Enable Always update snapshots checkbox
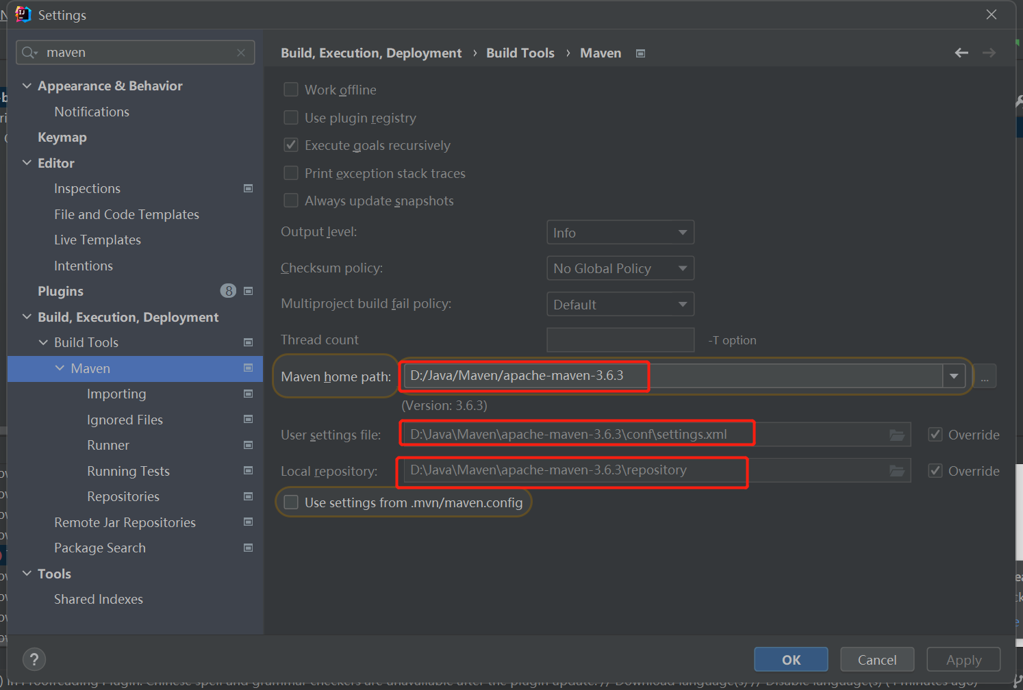Screen dimensions: 1023x690 click(291, 201)
